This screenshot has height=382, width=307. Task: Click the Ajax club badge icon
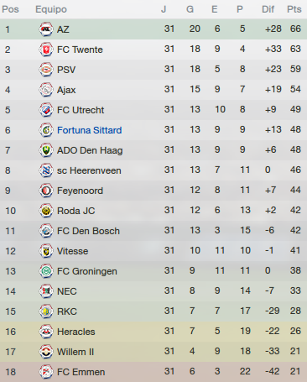pos(46,90)
